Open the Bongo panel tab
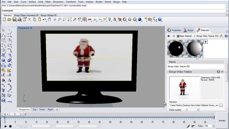 [x=189, y=30]
